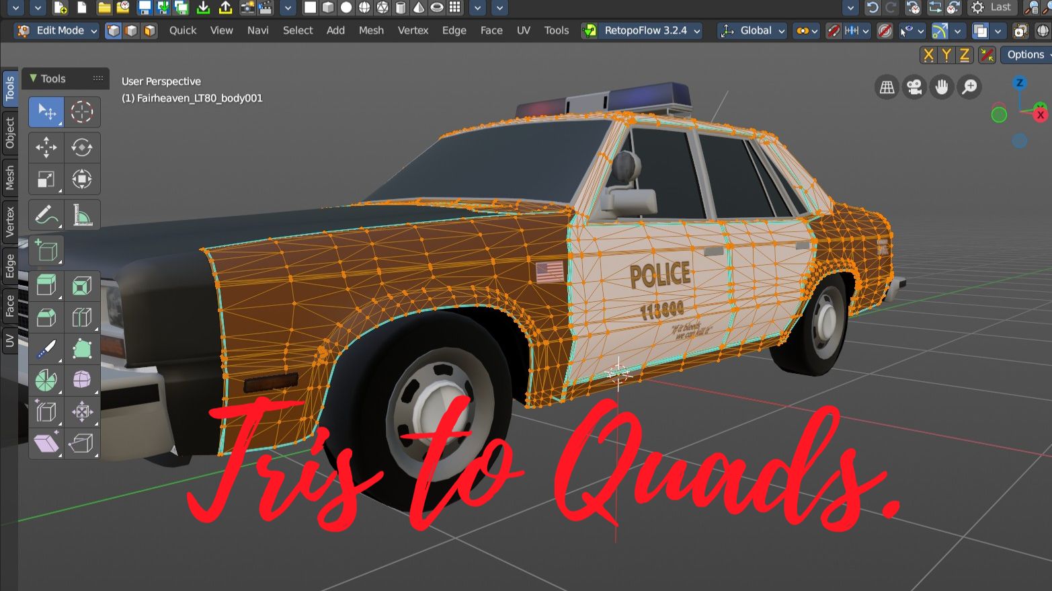This screenshot has width=1052, height=591.
Task: Select the Transform tool
Action: click(x=82, y=180)
